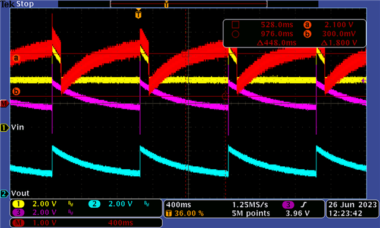
Task: Click the 400ms timebase readout
Action: pos(178,205)
